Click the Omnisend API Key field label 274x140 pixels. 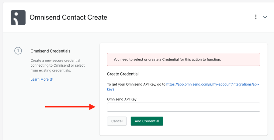[x=122, y=99]
